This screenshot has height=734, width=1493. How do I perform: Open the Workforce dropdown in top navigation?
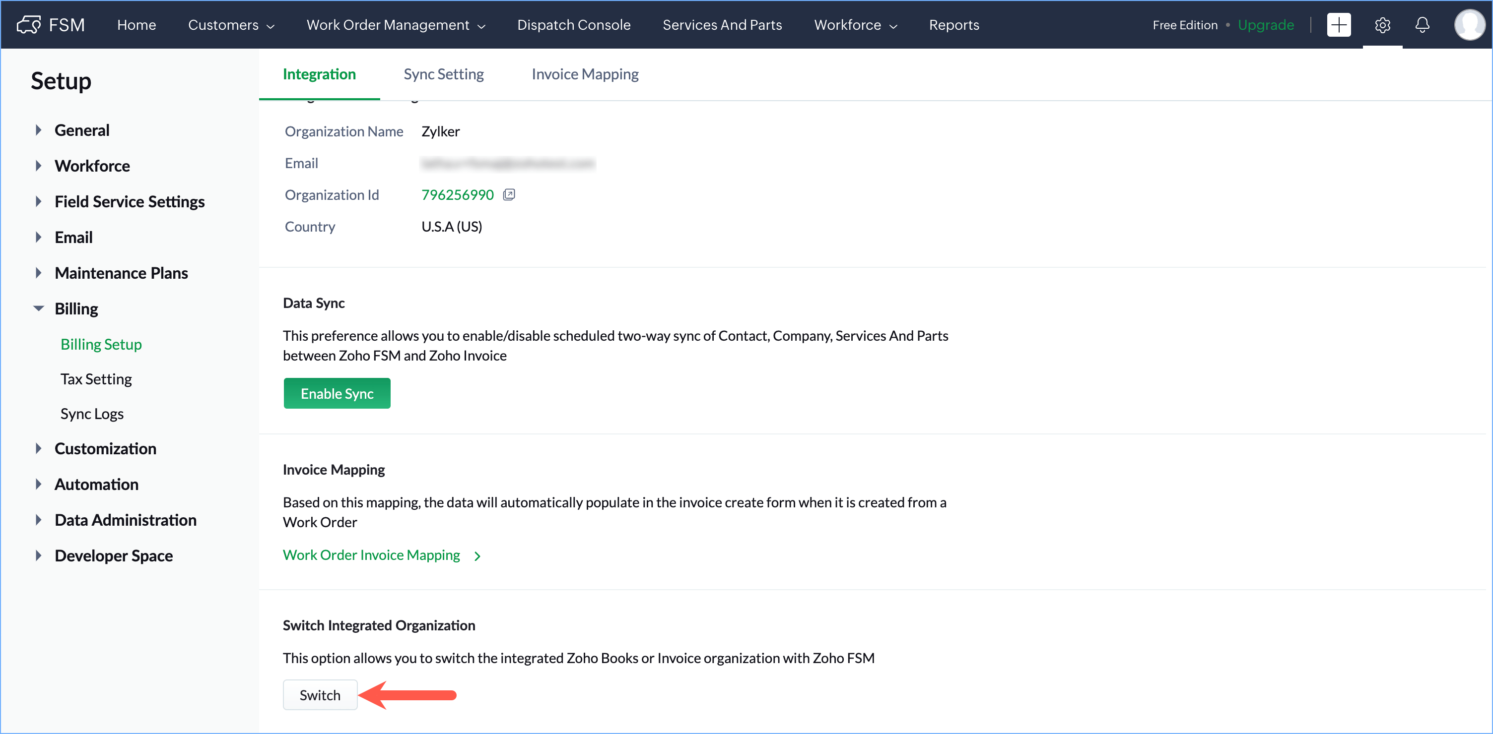click(855, 25)
